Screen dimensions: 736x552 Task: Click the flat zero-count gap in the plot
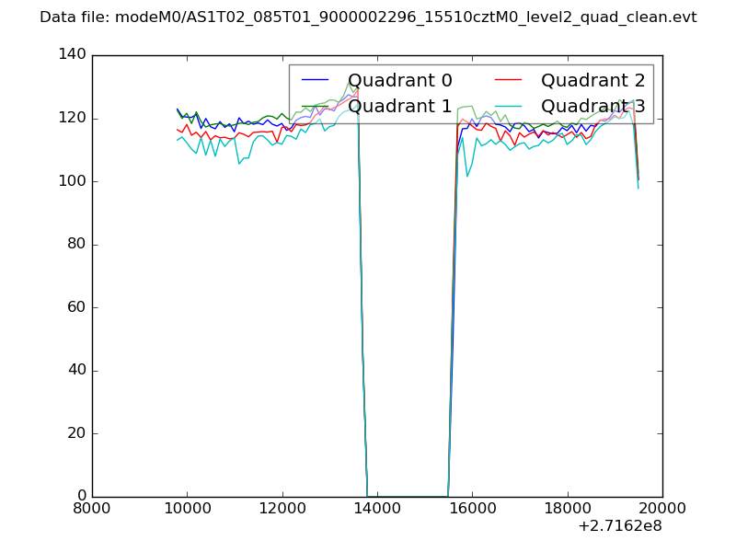pos(408,495)
